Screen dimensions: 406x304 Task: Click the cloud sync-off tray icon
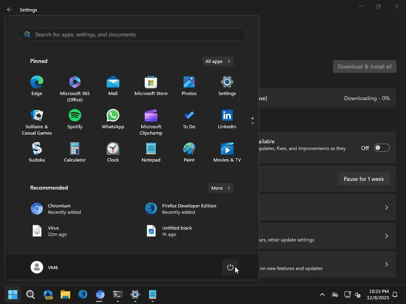[335, 294]
